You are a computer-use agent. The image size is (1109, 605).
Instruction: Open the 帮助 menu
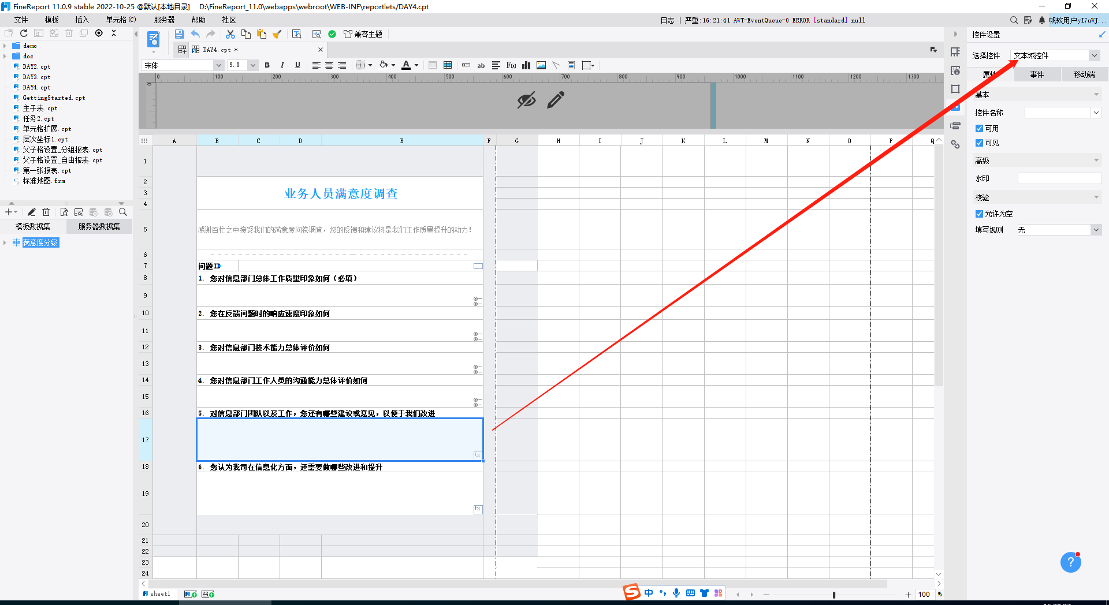[x=199, y=20]
